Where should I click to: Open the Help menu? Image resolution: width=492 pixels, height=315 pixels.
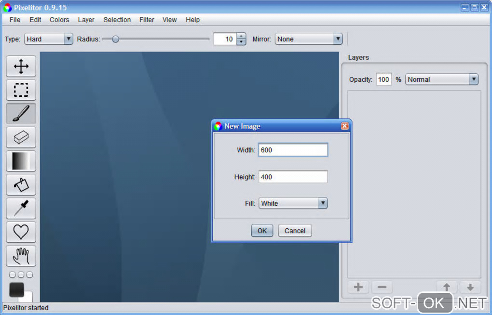tap(192, 20)
